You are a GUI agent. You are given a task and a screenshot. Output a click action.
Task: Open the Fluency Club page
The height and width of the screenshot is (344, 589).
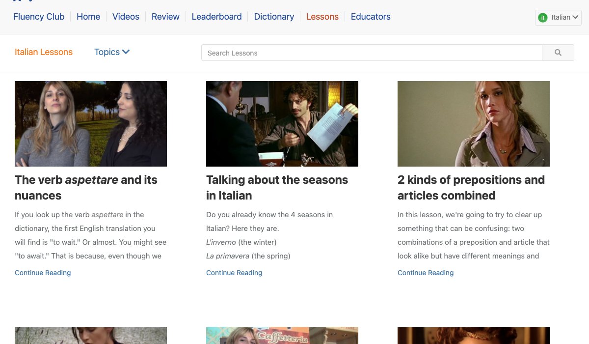(39, 17)
